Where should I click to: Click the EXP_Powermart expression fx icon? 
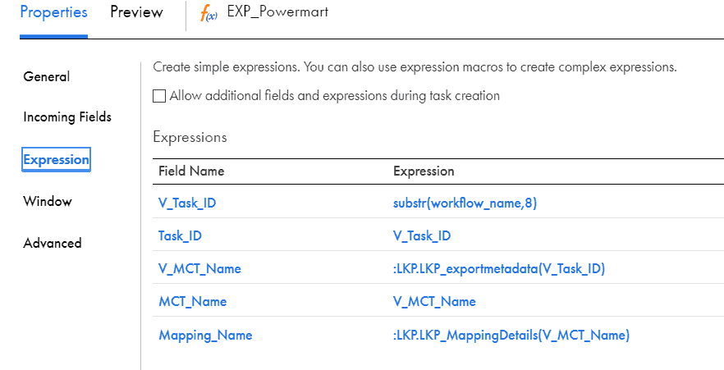[x=208, y=14]
